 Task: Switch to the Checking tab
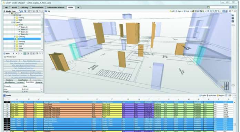(24, 8)
